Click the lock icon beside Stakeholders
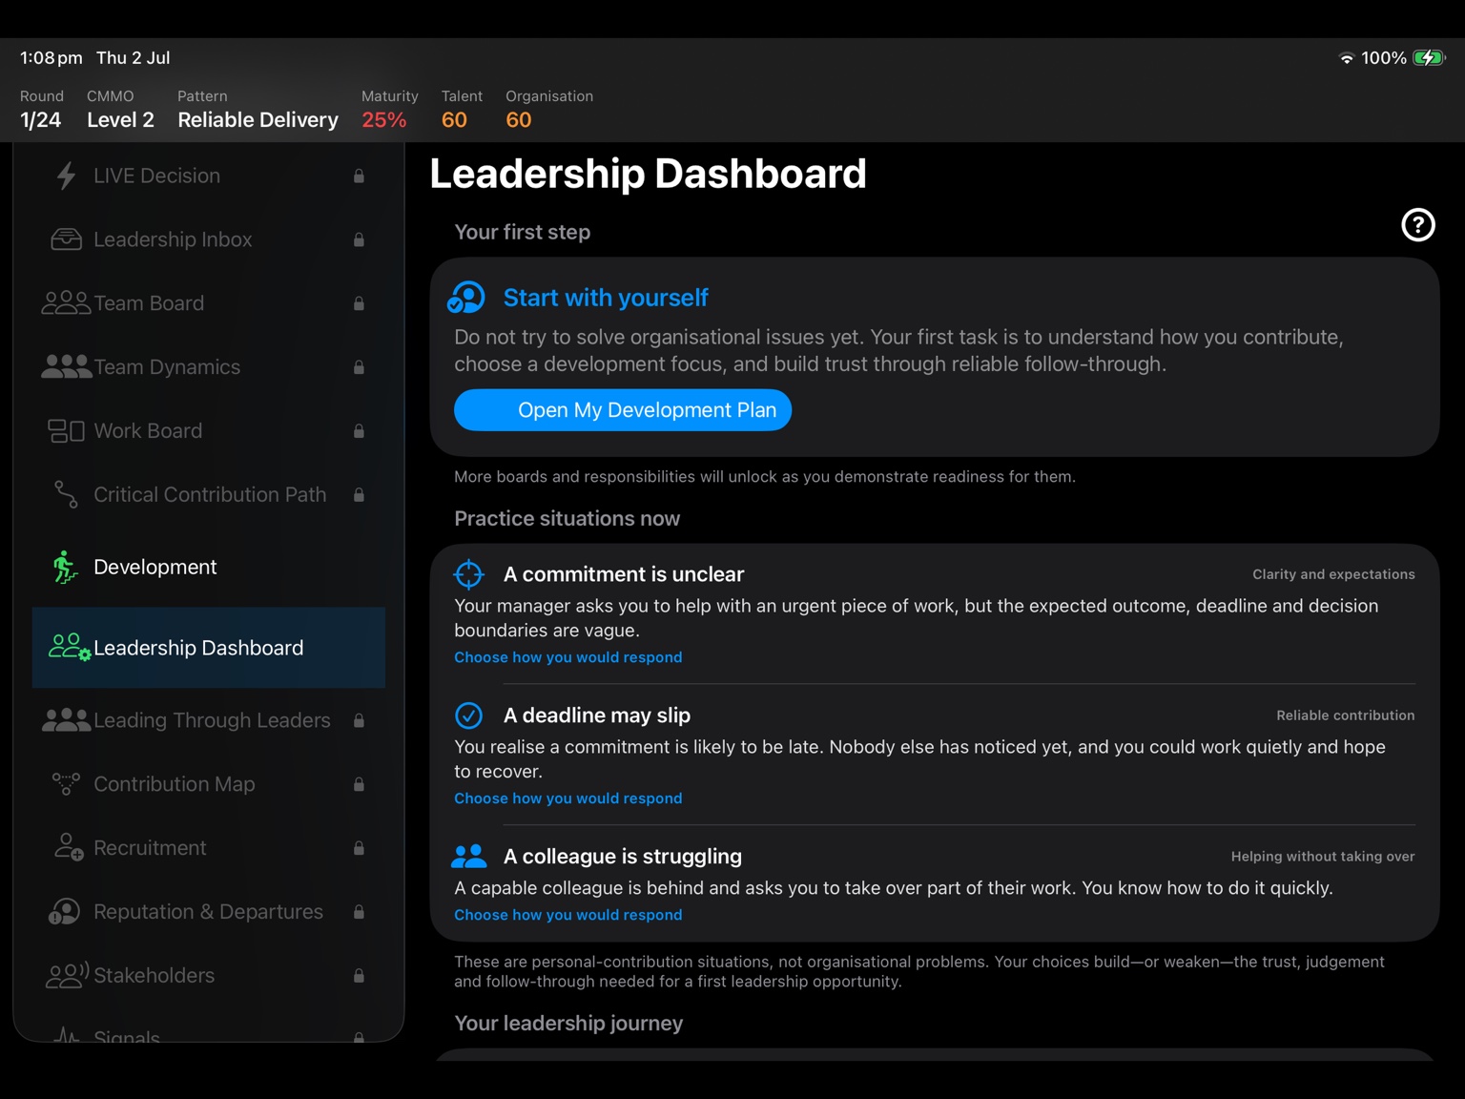Viewport: 1465px width, 1099px height. click(359, 975)
